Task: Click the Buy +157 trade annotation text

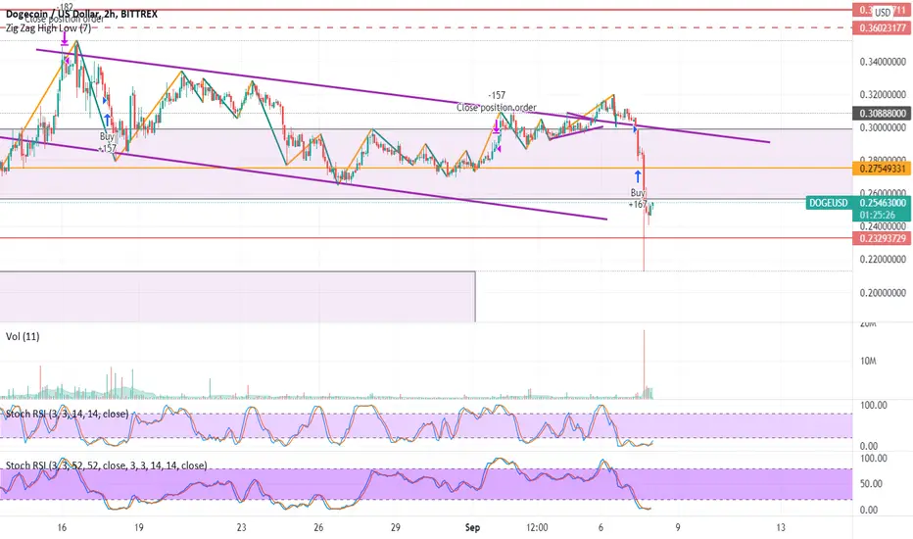Action: point(107,143)
